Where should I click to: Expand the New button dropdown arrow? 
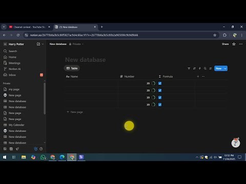click(225, 68)
